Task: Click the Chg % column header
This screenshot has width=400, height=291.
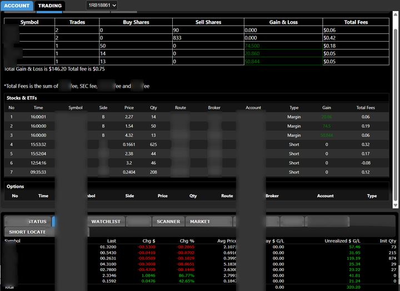Action: coord(187,241)
